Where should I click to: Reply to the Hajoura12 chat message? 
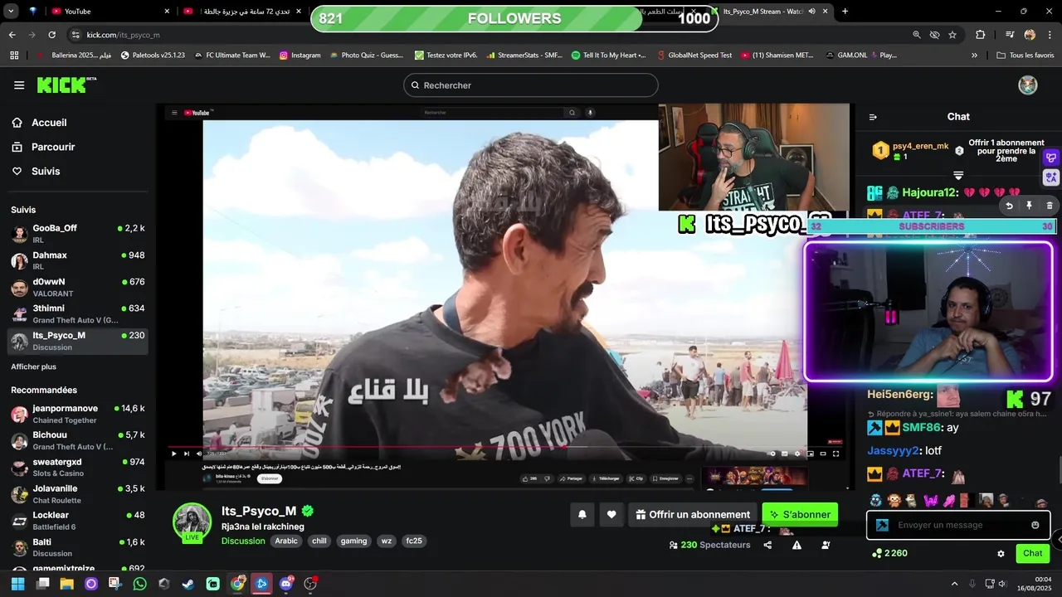pyautogui.click(x=1010, y=206)
